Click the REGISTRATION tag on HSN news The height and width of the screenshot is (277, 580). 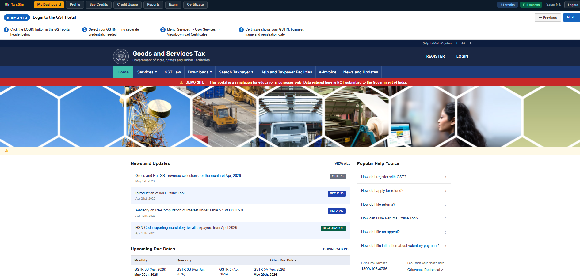tap(333, 228)
